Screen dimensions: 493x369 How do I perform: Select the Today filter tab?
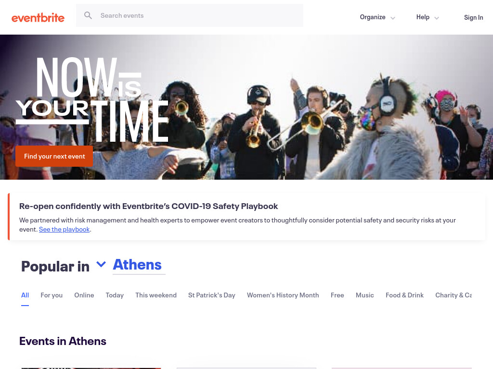[115, 295]
